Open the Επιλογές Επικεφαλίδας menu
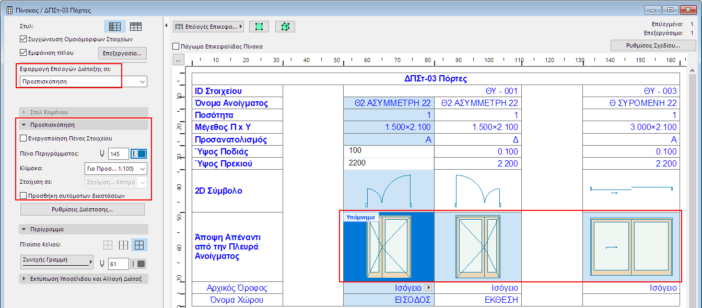Screen dimensions: 702x308 click(209, 27)
